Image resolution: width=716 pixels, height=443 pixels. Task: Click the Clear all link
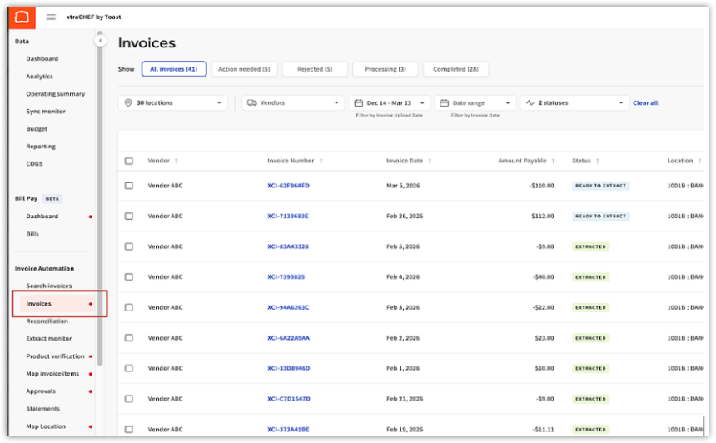pyautogui.click(x=645, y=103)
